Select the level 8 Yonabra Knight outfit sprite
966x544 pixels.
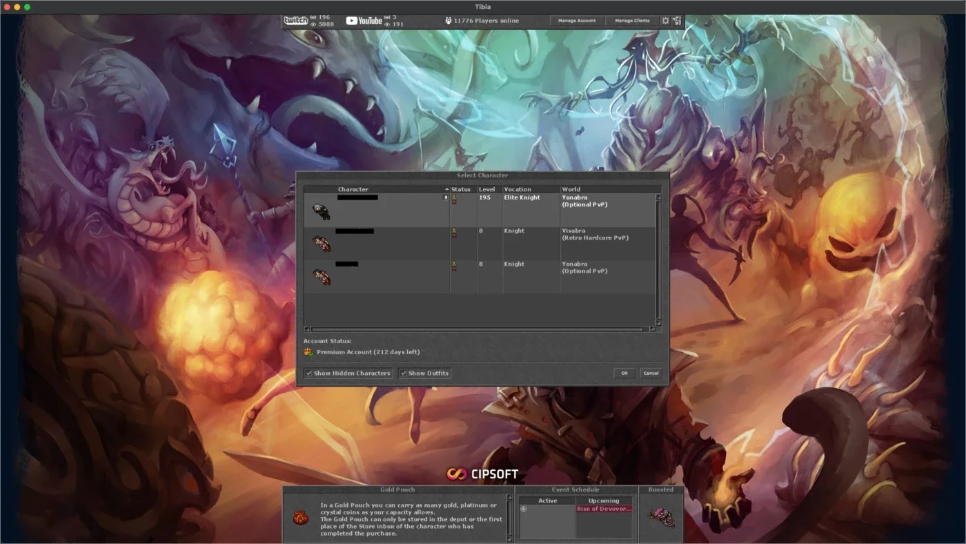pyautogui.click(x=321, y=277)
